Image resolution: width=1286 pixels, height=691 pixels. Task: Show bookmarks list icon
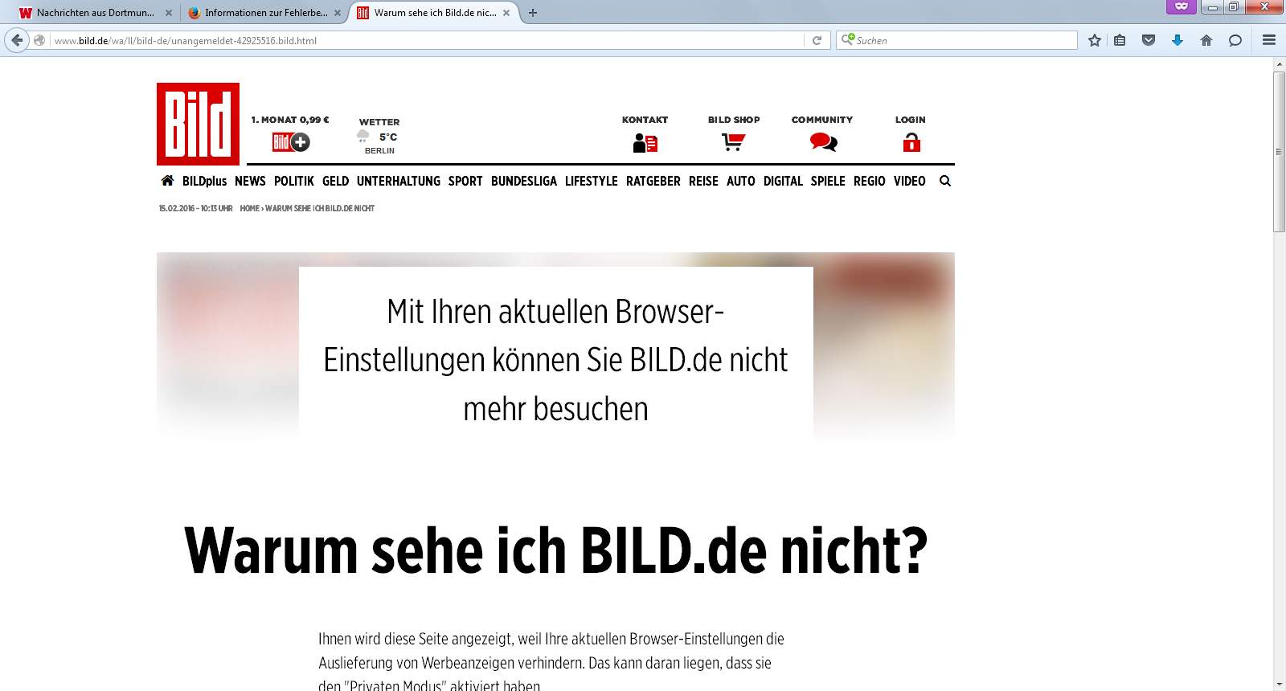(1120, 40)
